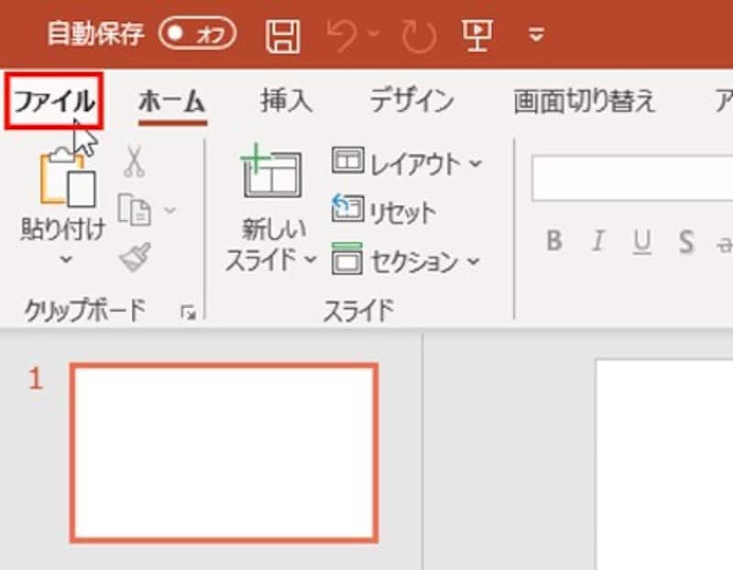Toggle Bold formatting

click(x=553, y=241)
